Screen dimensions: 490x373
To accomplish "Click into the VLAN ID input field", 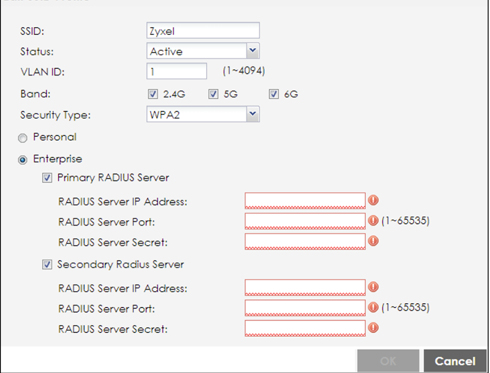I will tap(176, 72).
